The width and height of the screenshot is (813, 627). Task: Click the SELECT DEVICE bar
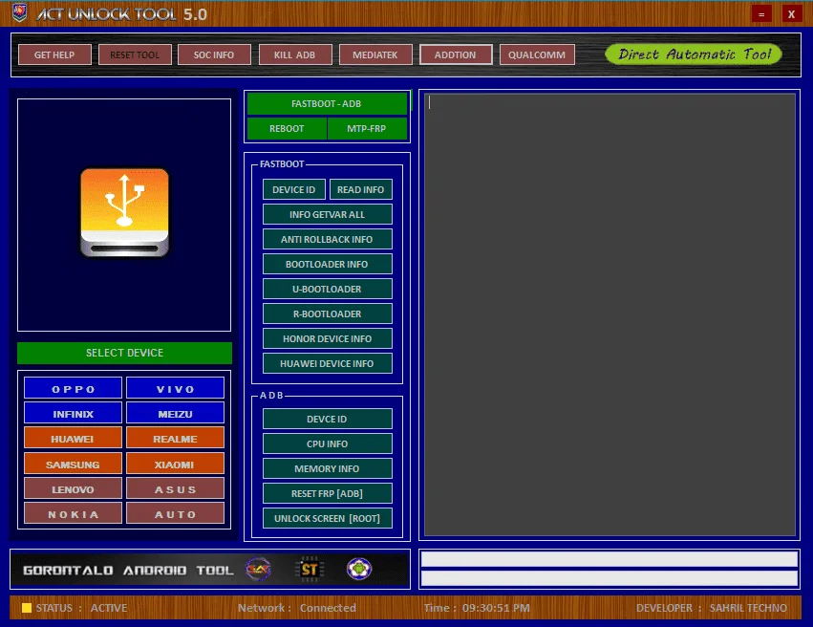[124, 354]
